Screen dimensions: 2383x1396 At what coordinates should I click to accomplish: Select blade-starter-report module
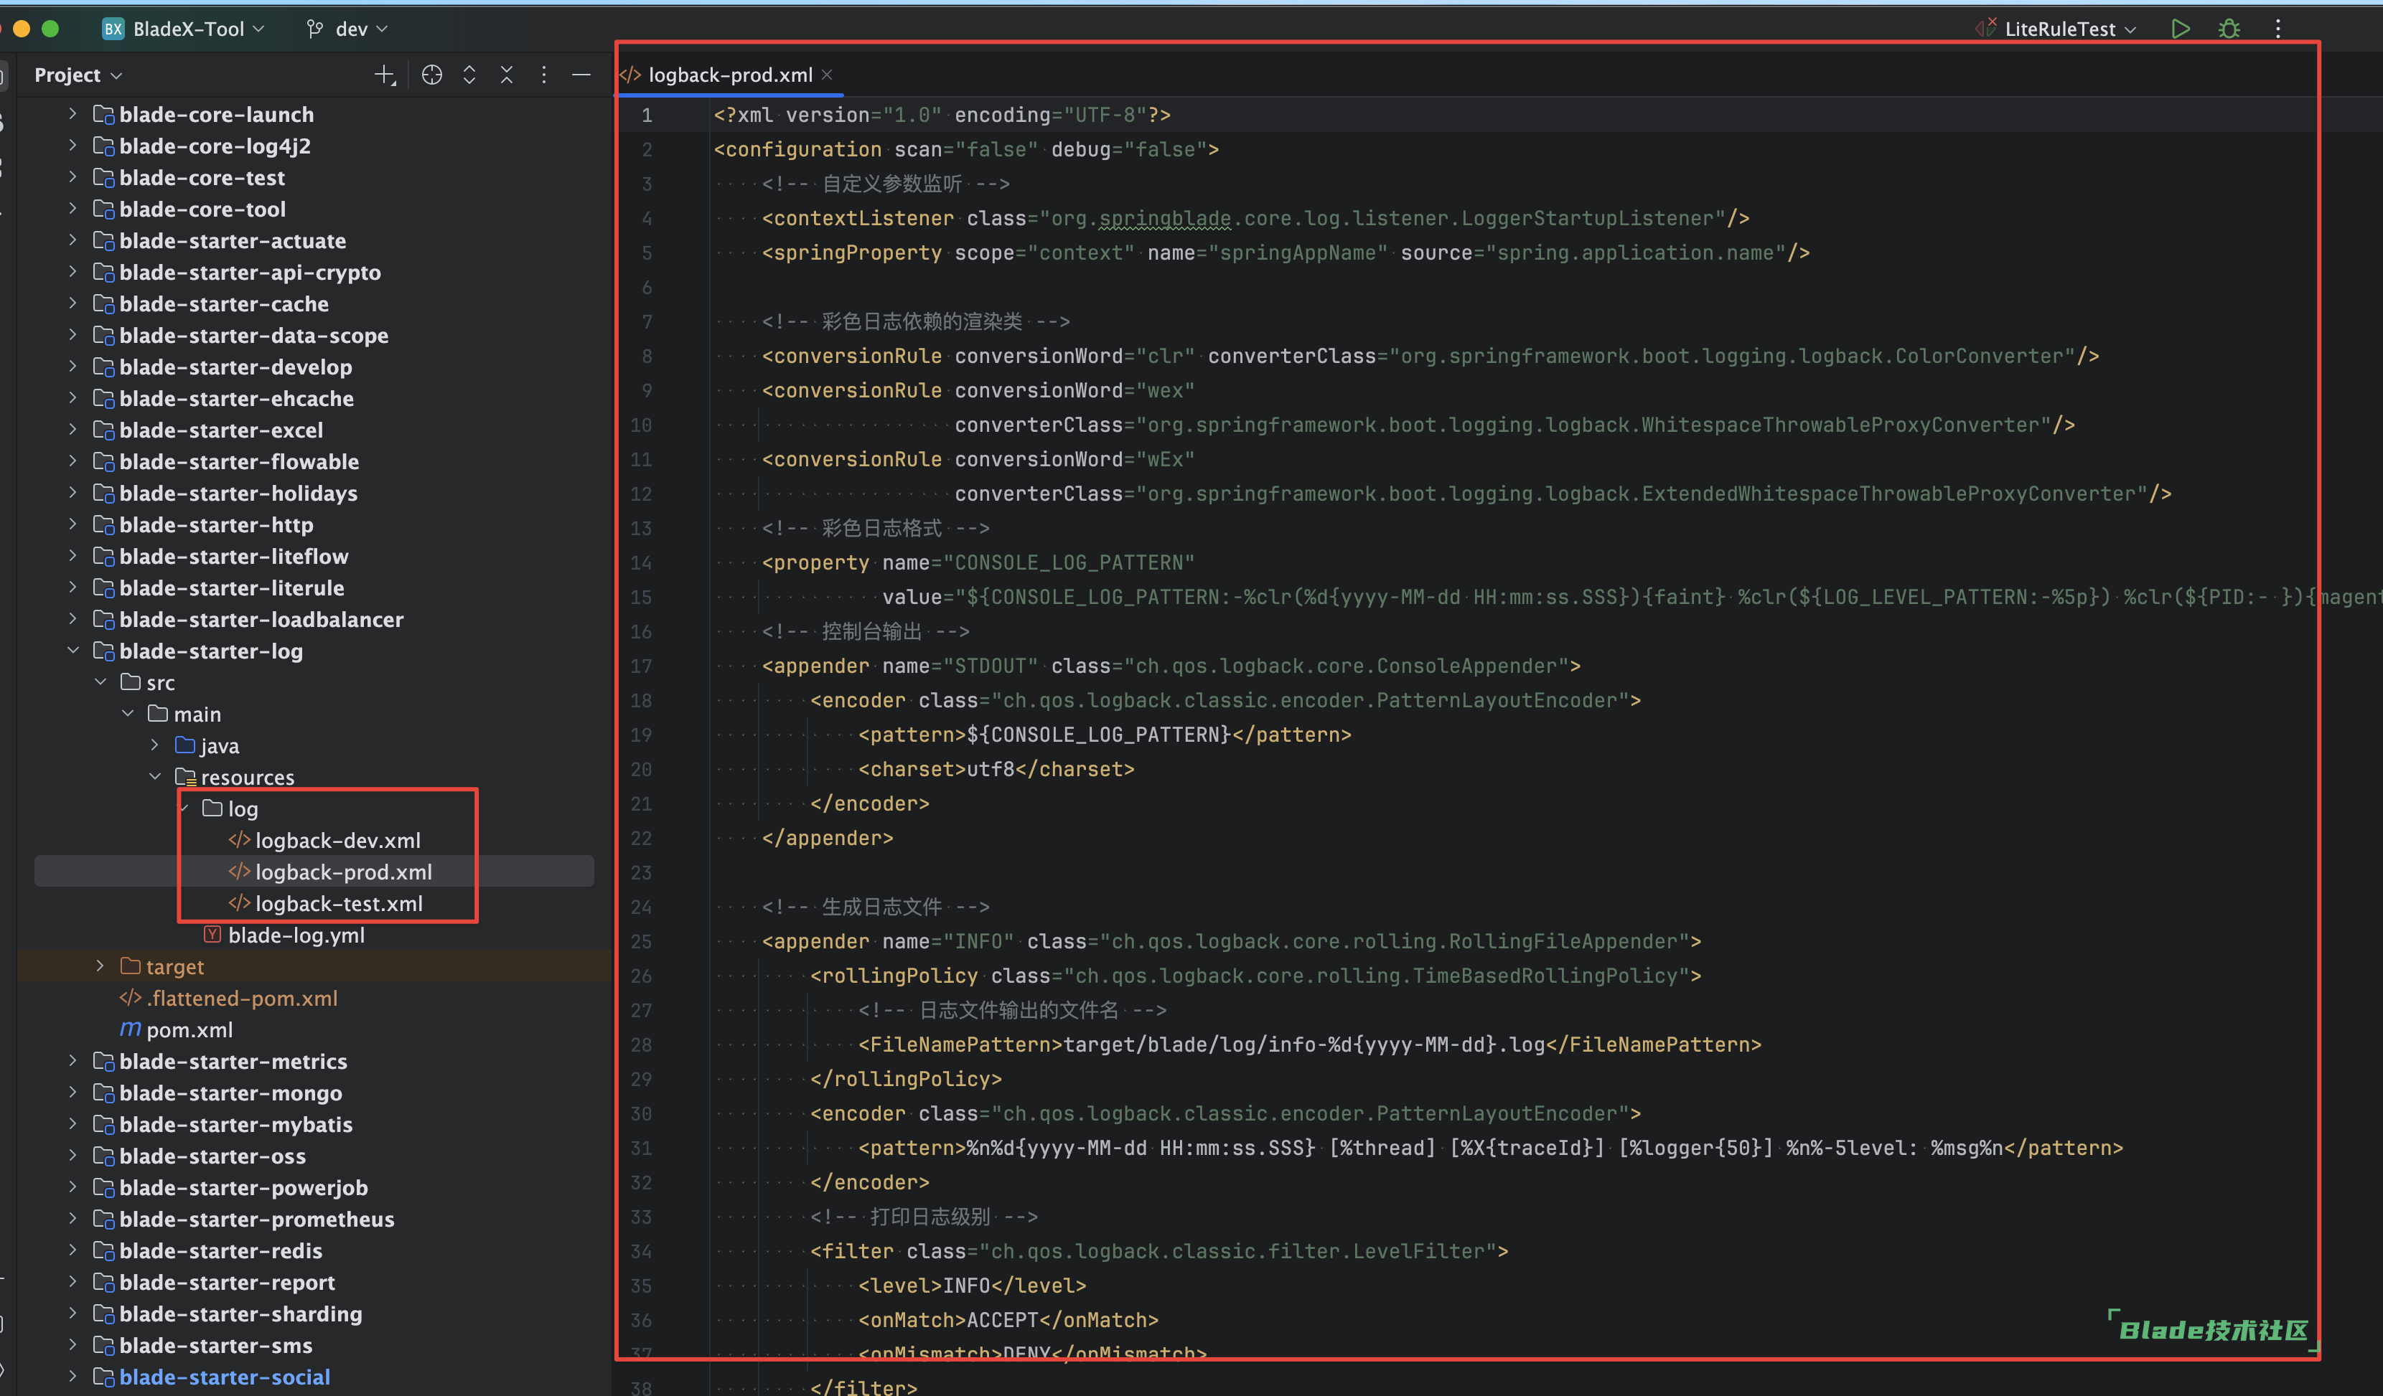coord(226,1283)
